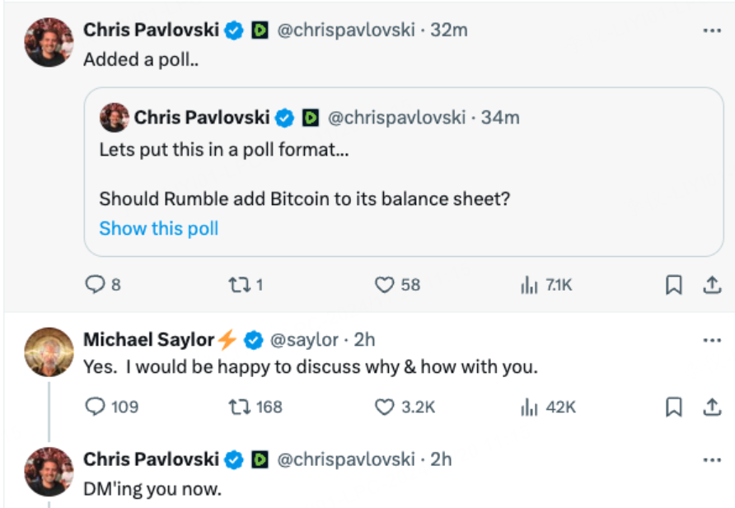This screenshot has height=508, width=735.
Task: Open the @saylor profile handle
Action: coord(305,340)
